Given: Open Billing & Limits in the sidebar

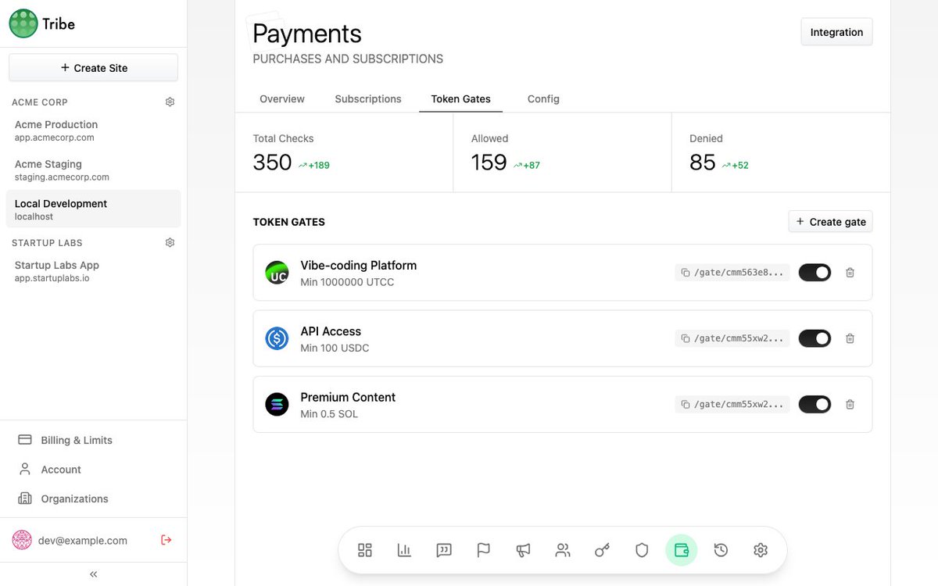Looking at the screenshot, I should 93,440.
